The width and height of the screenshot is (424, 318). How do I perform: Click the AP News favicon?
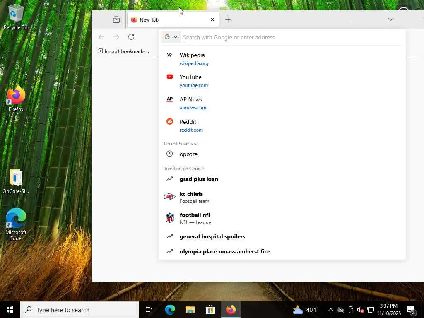[169, 99]
